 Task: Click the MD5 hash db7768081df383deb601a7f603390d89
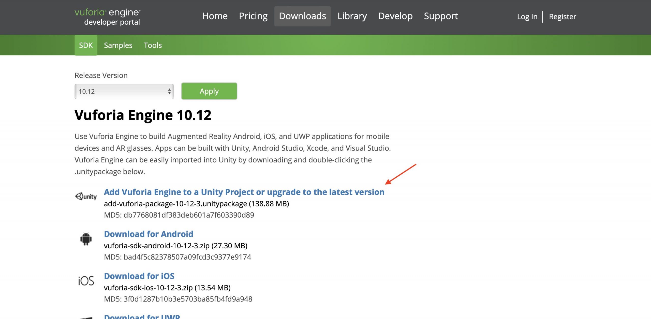click(x=189, y=215)
